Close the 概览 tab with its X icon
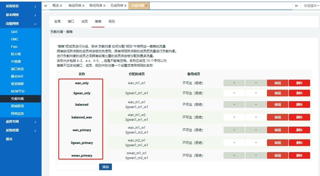 61,6
